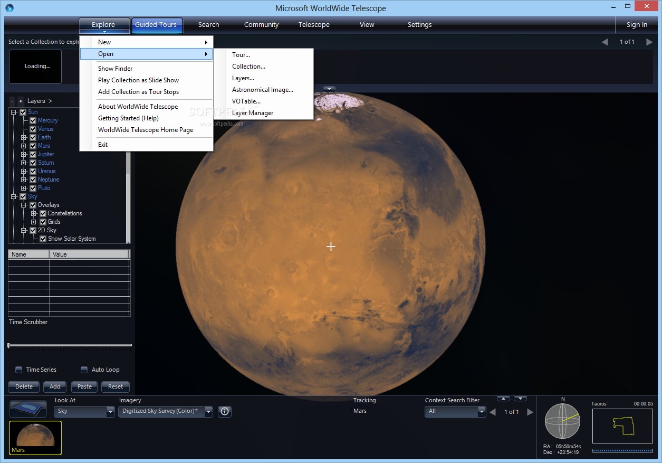Open the Imagery dropdown

166,411
